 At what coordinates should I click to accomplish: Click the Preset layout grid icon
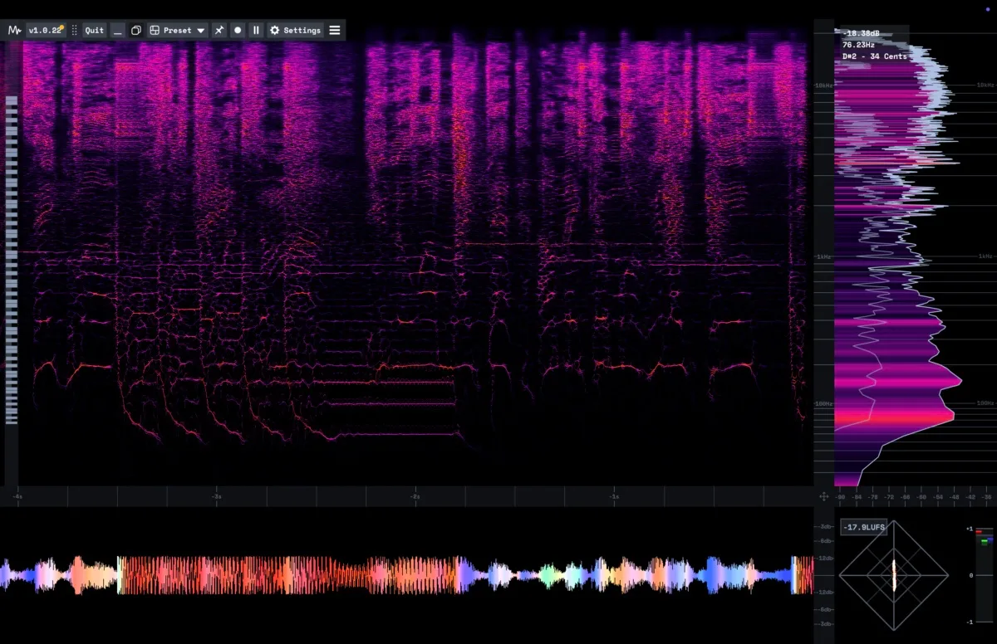[155, 30]
